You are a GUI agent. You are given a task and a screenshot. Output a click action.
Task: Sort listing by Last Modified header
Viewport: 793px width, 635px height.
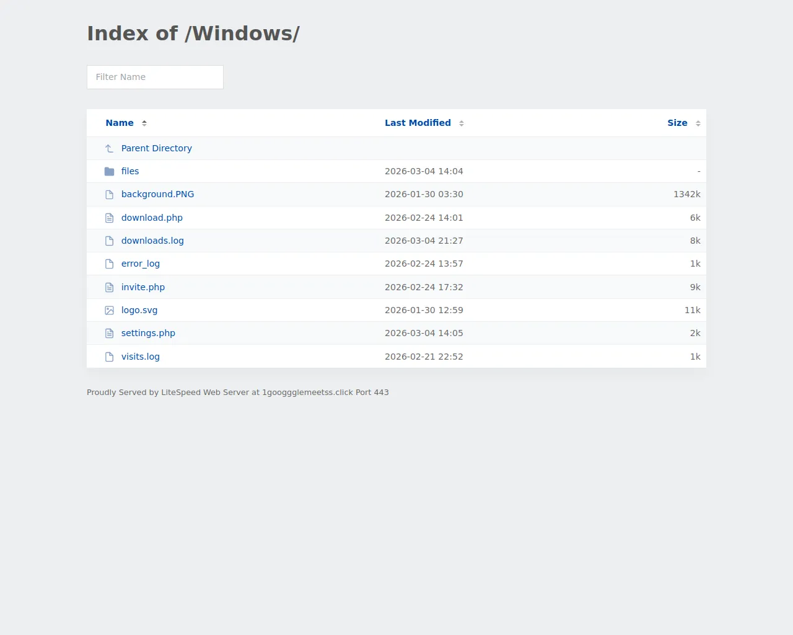(x=418, y=123)
